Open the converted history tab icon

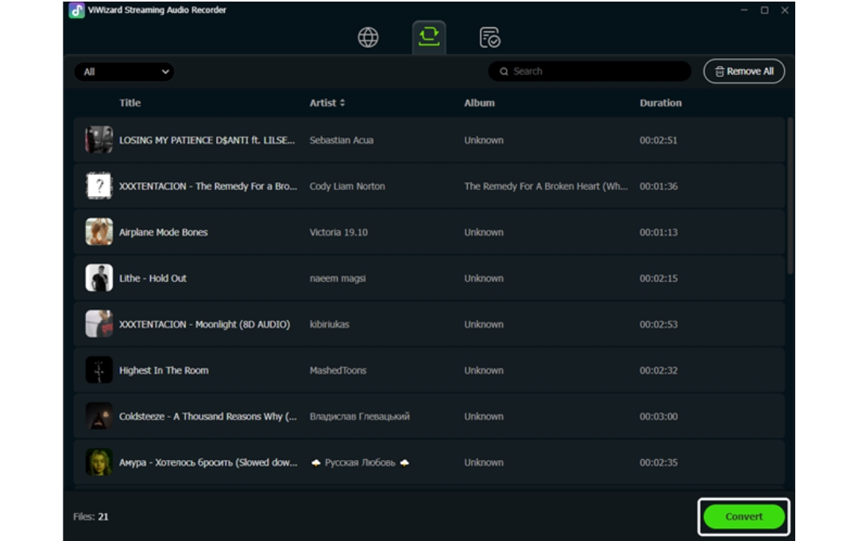pos(489,37)
